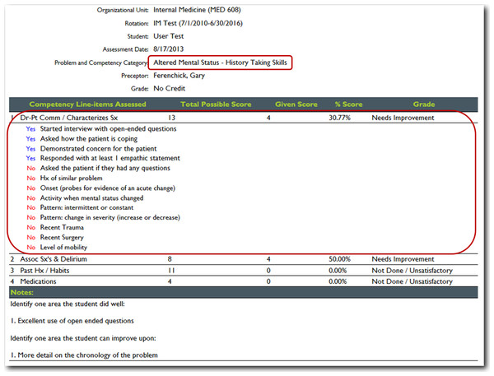
Task: Click 'Identify one area the student can improve upon:'
Action: [83, 338]
